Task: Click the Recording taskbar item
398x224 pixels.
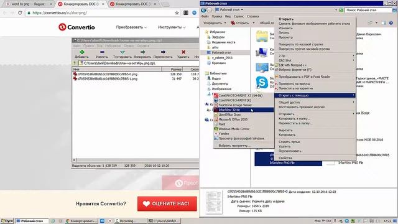Action: coord(131,221)
